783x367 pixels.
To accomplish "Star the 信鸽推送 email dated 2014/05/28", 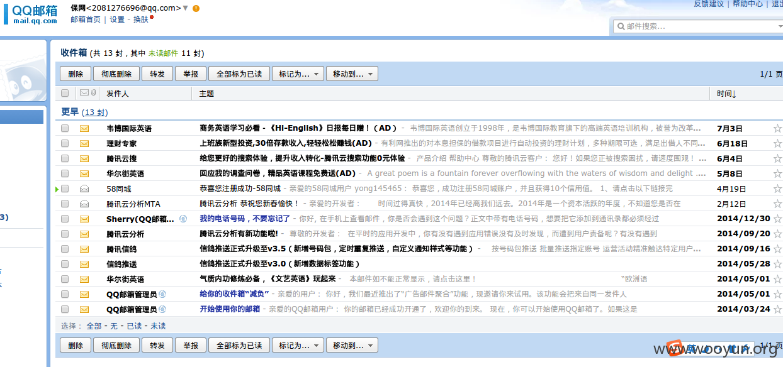I will click(x=777, y=264).
